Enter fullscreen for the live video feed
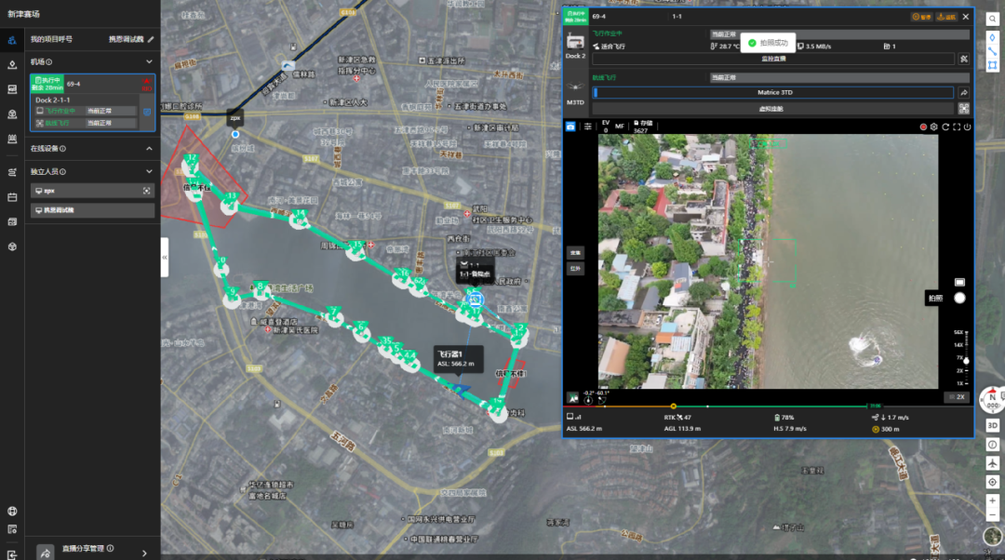 957,127
